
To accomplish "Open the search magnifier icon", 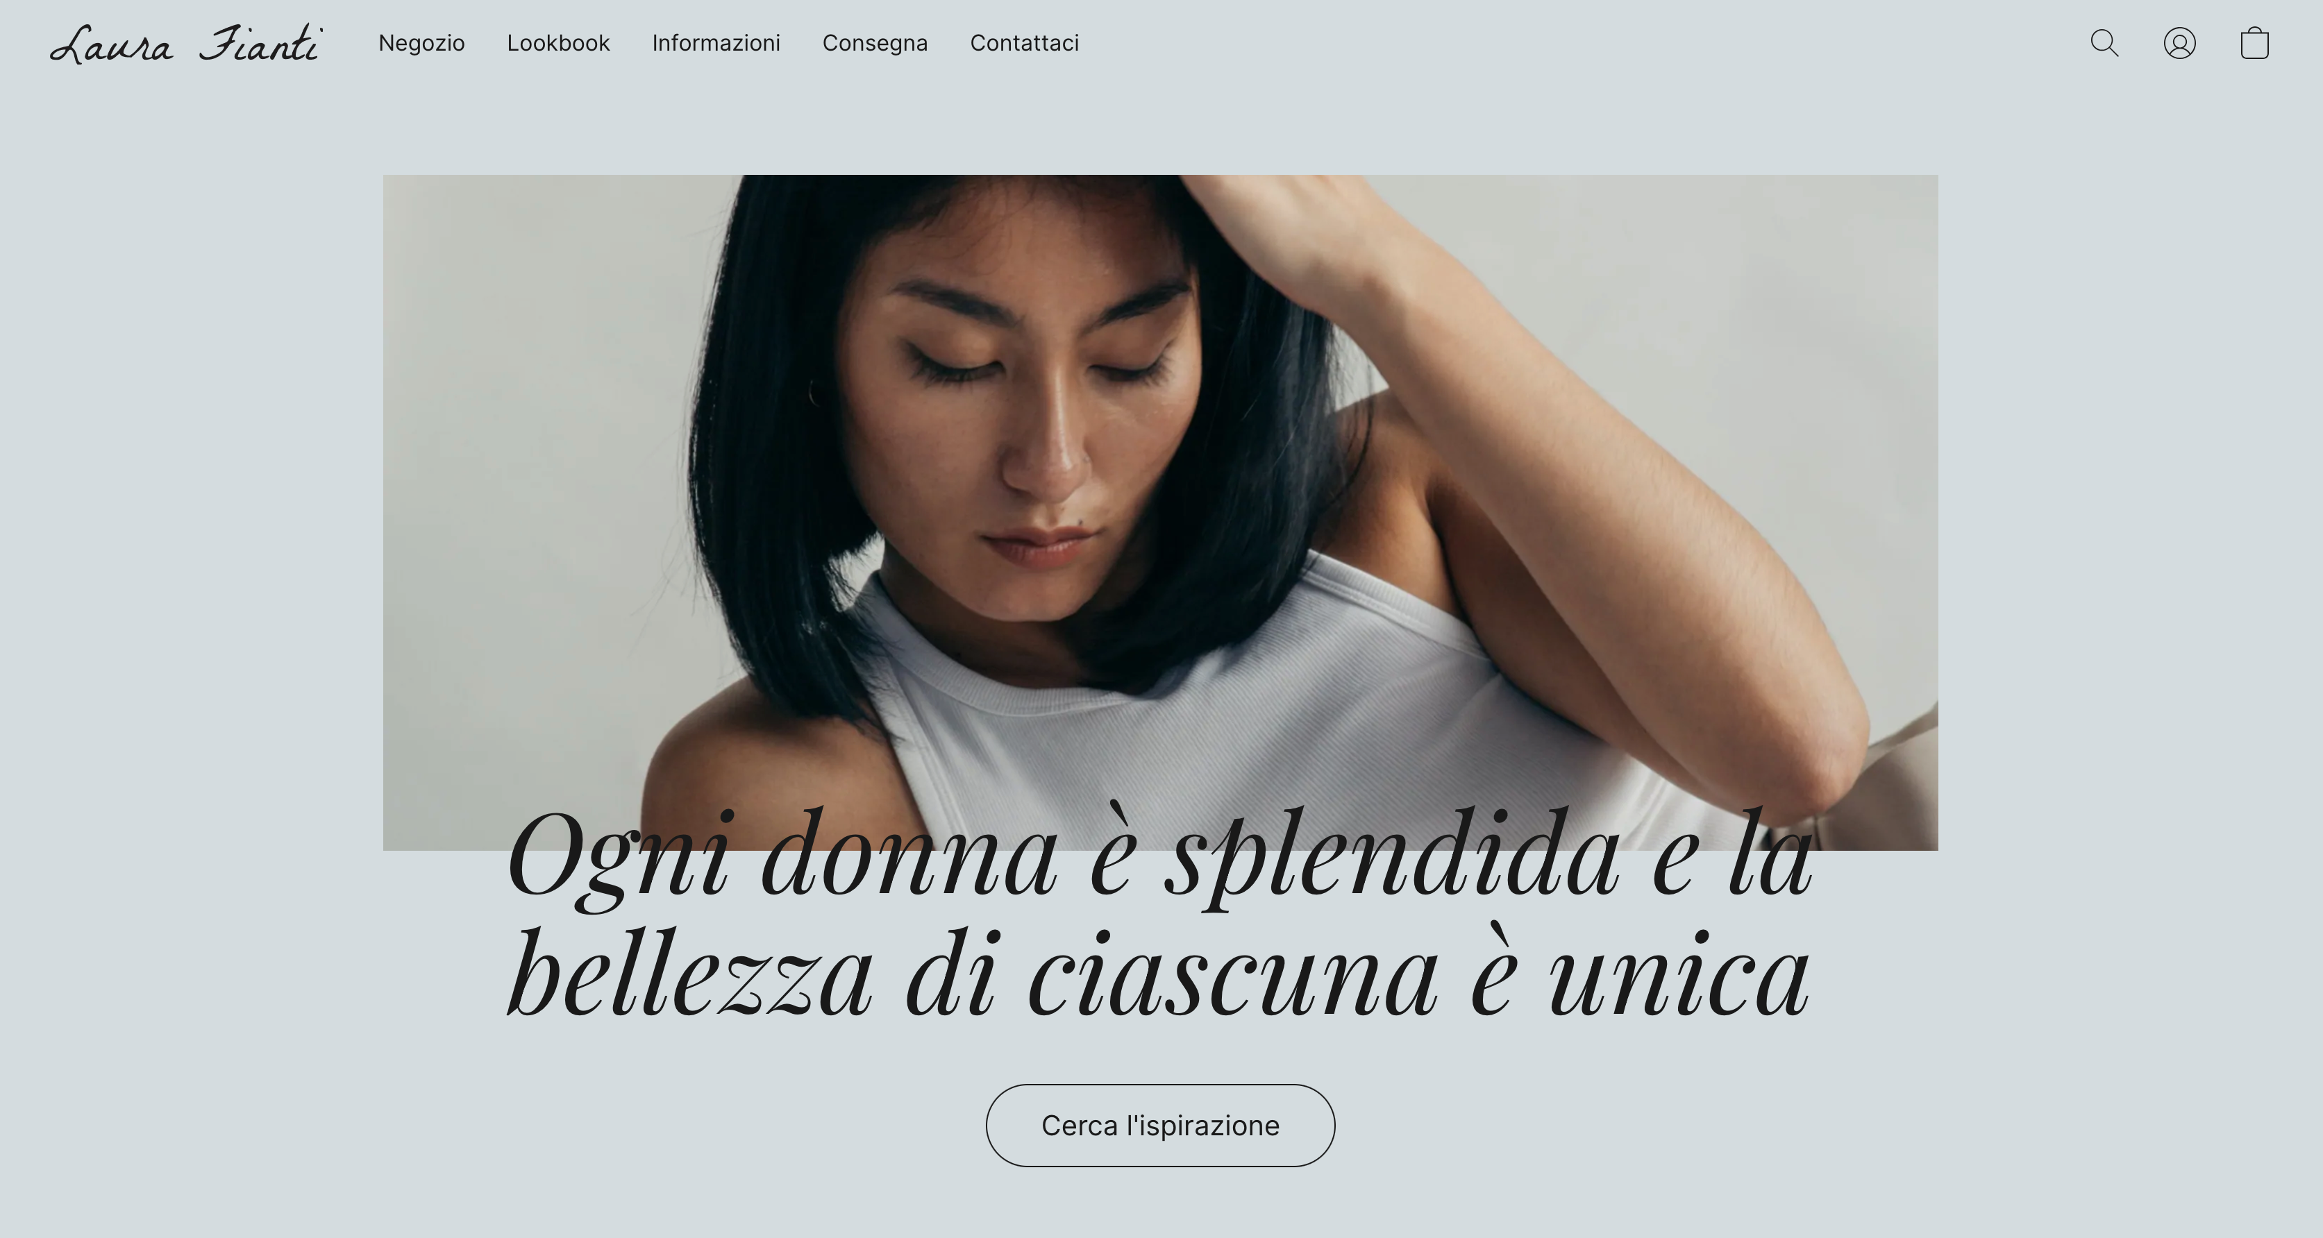I will [x=2104, y=43].
